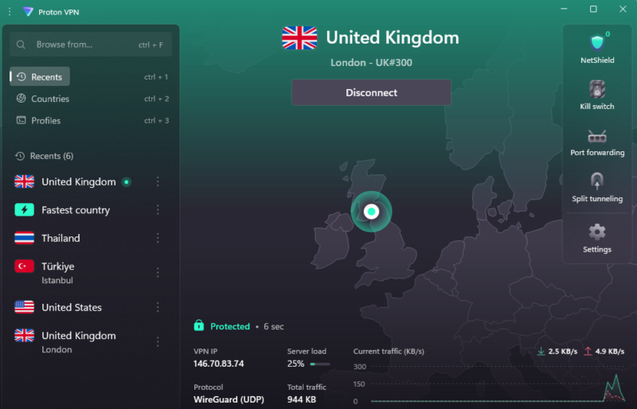The image size is (637, 409).
Task: Minimize the Proton VPN window
Action: (x=564, y=9)
